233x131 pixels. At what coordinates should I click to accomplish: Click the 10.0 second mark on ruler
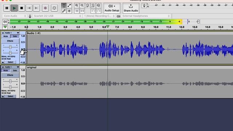tap(156, 27)
